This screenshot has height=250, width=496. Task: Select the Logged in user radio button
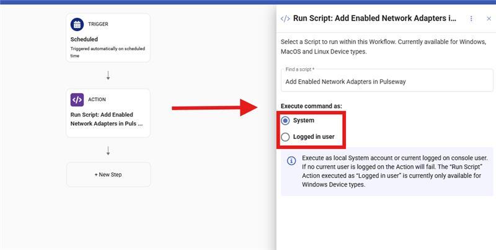285,136
